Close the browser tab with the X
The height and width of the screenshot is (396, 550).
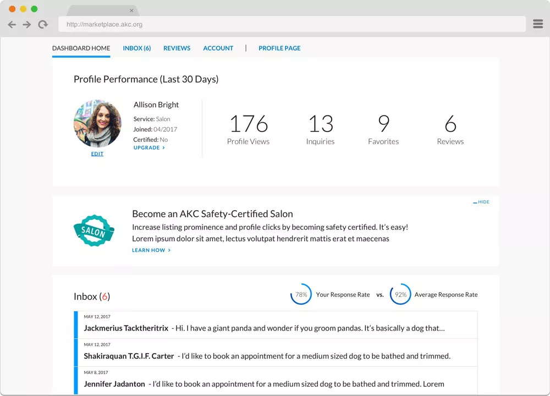tap(131, 10)
